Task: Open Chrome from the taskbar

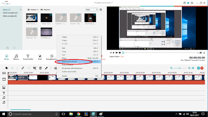Action: click(79, 114)
